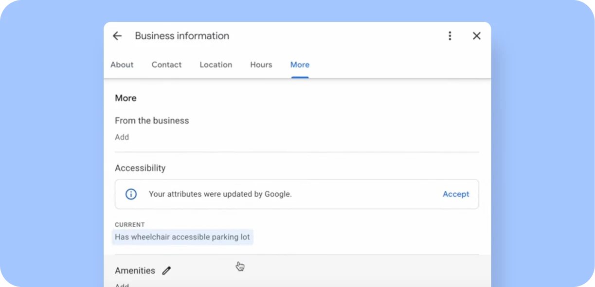View the Hours tab
The height and width of the screenshot is (287, 595).
261,65
